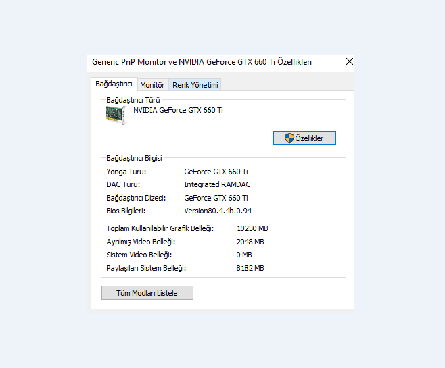Open the Renk Yönetimi tab
This screenshot has width=445, height=368.
(x=195, y=85)
